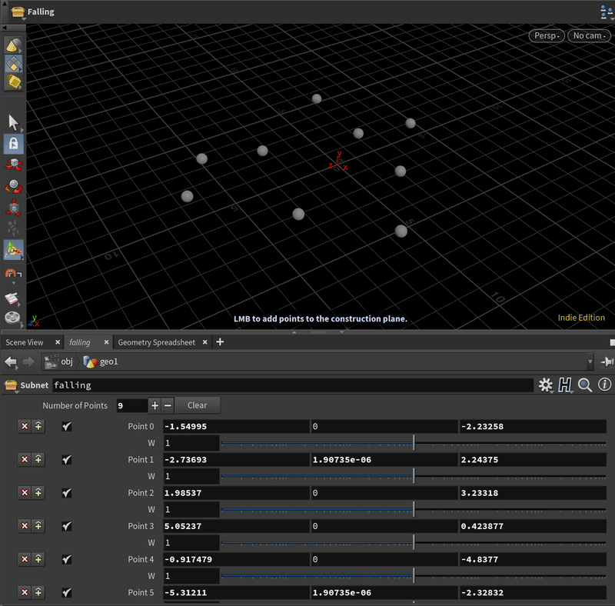Screen dimensions: 615x606
Task: Expand the network path dropdown arrow
Action: 590,362
